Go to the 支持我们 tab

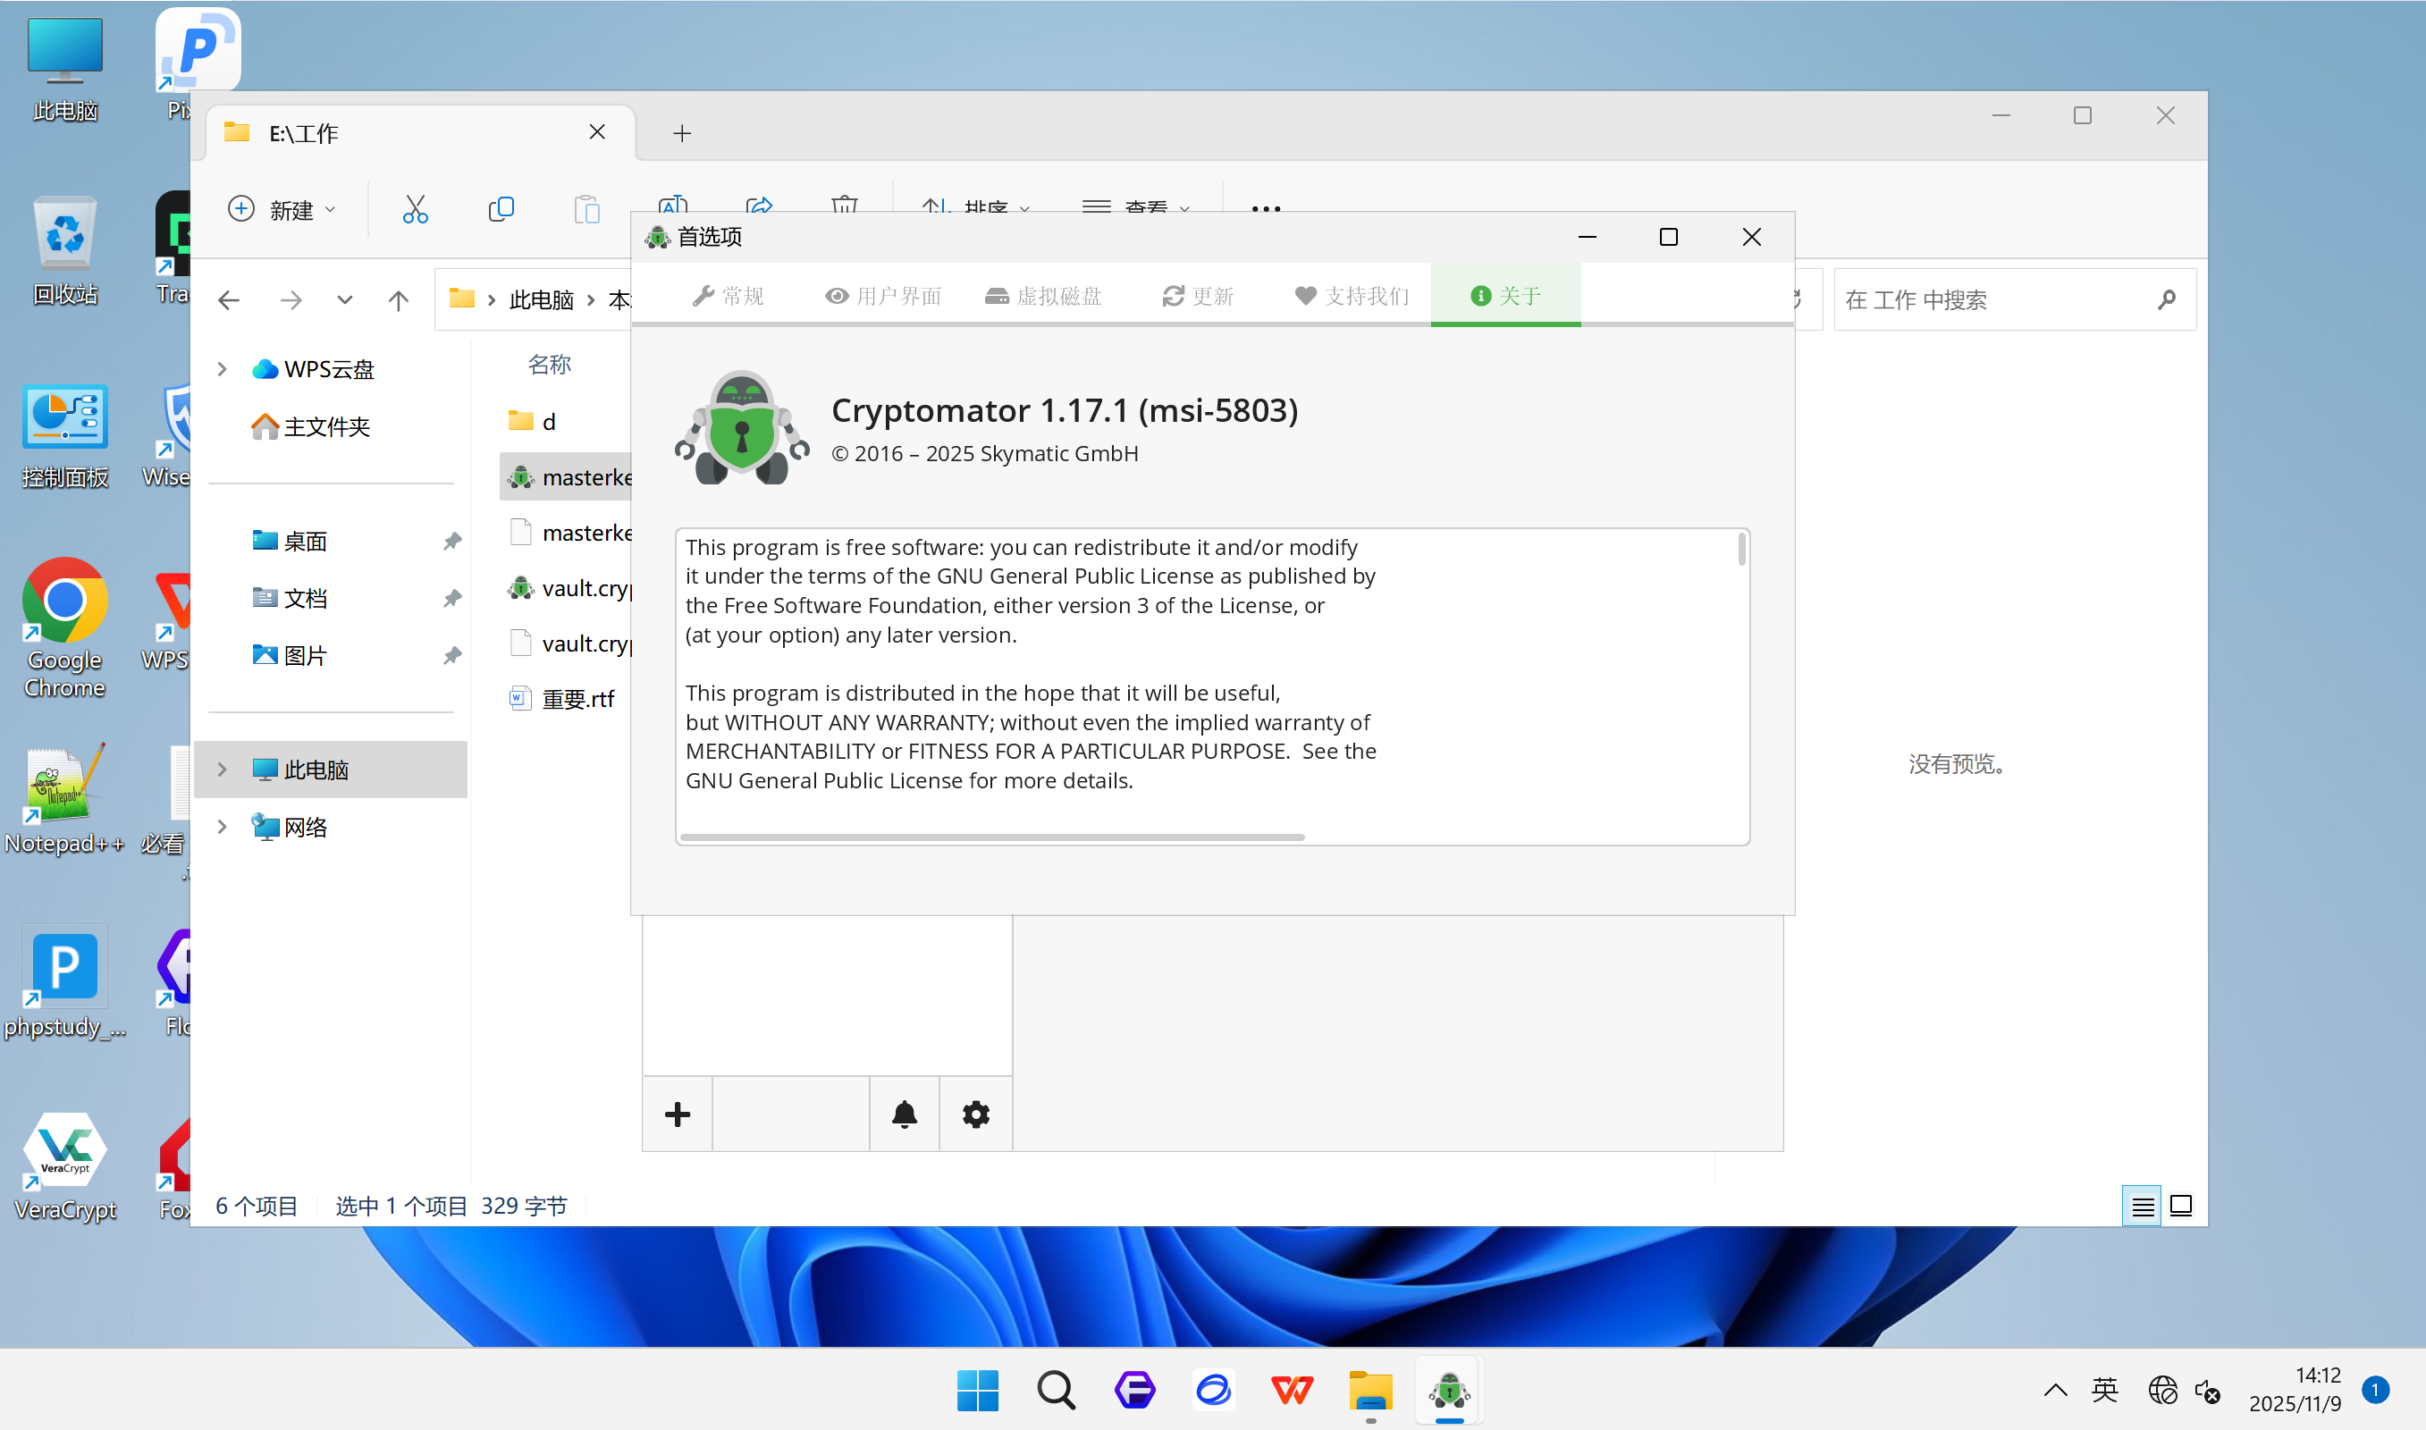coord(1352,296)
